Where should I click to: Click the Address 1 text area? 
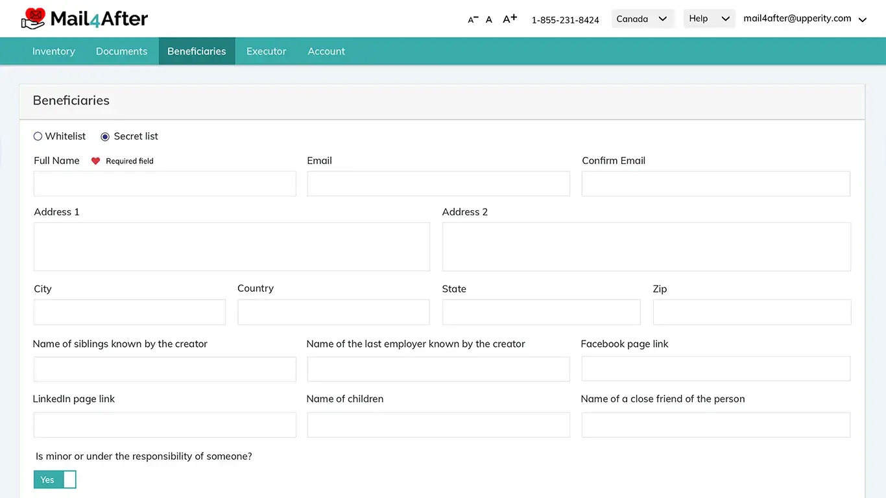tap(232, 246)
